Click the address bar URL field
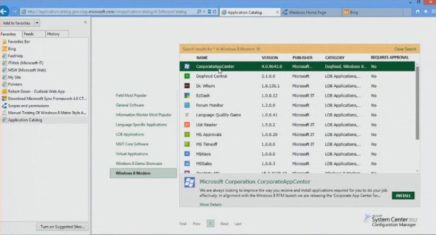 point(107,11)
